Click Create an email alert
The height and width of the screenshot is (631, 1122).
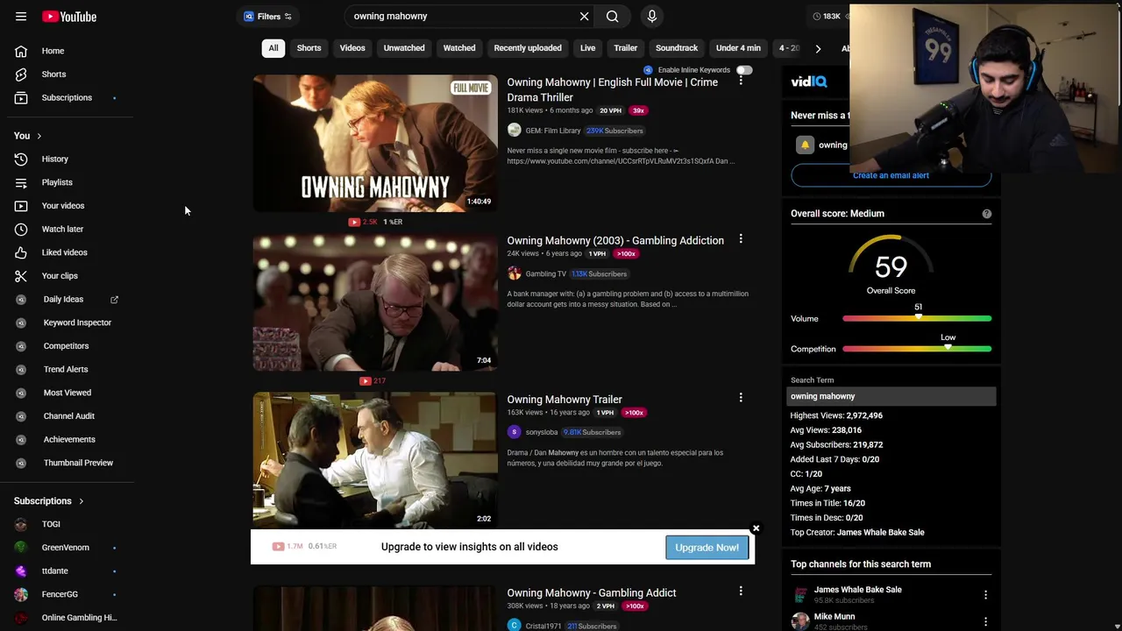click(x=891, y=175)
